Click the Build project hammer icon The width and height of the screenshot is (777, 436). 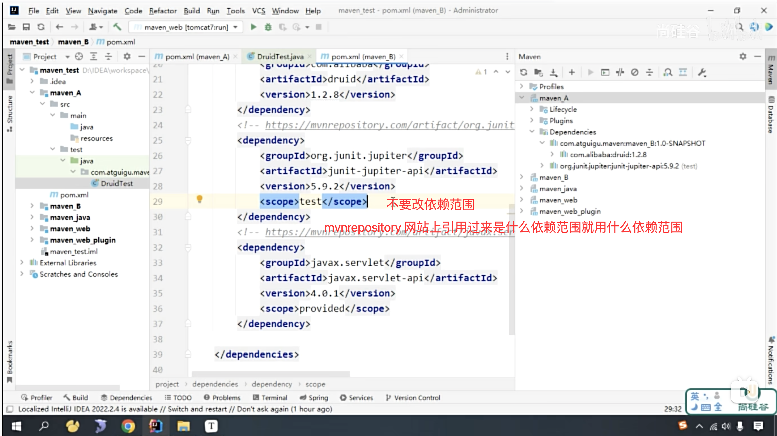coord(117,27)
